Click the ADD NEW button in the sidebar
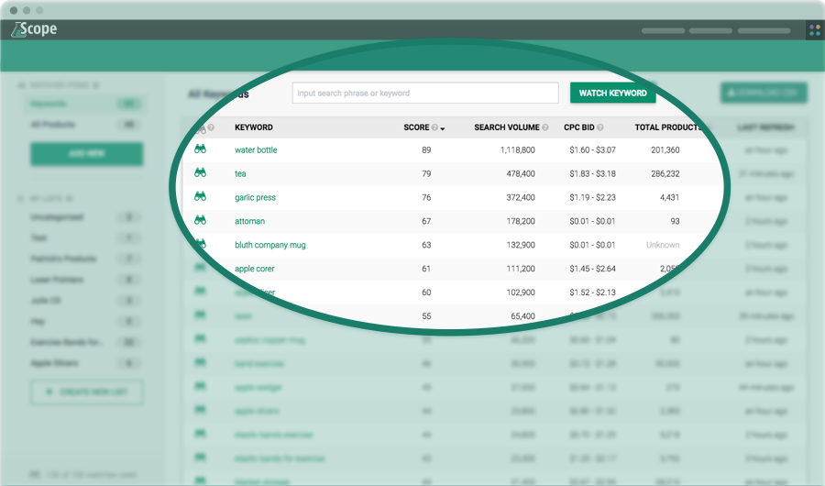 tap(87, 154)
